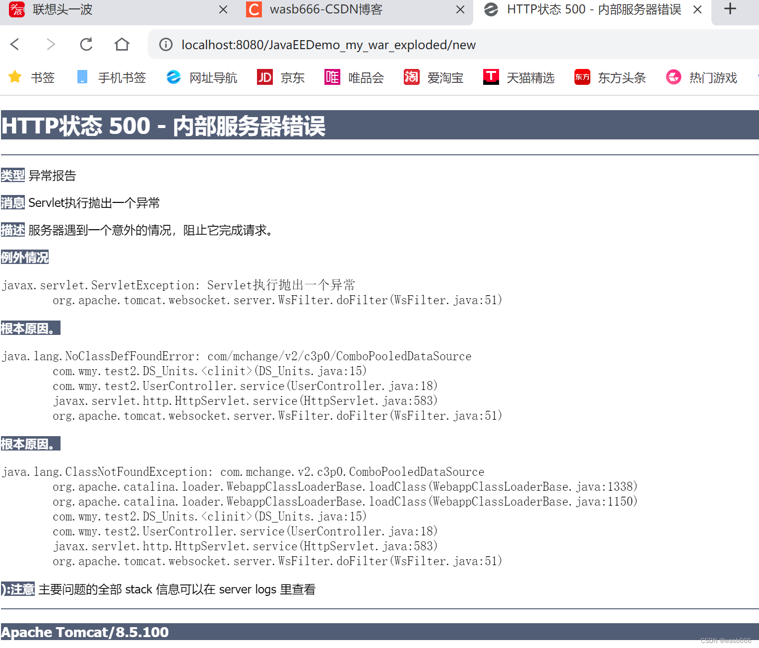Click the NoClassDefFoundError line
The width and height of the screenshot is (759, 648).
237,356
